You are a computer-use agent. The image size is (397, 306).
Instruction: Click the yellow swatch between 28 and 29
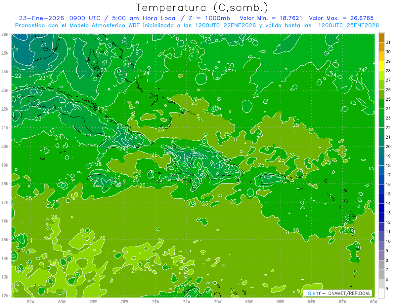(x=381, y=66)
